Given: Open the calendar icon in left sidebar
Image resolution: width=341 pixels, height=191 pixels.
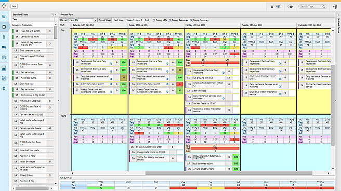Looking at the screenshot, I should click(x=4, y=58).
